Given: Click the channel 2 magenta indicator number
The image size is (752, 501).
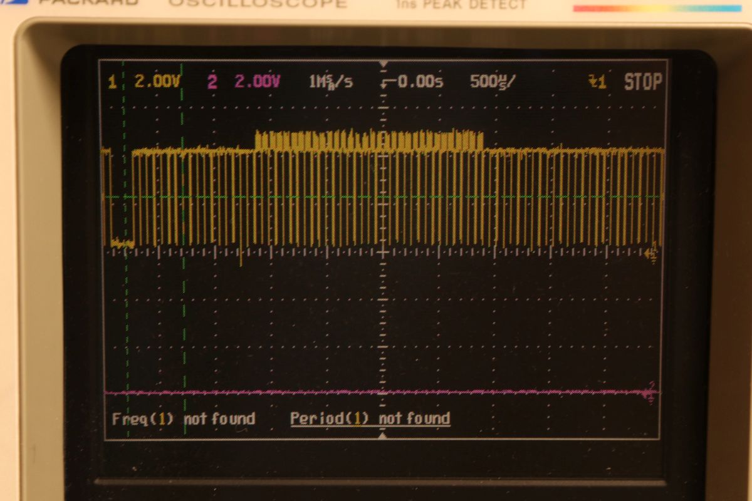Looking at the screenshot, I should (x=212, y=81).
